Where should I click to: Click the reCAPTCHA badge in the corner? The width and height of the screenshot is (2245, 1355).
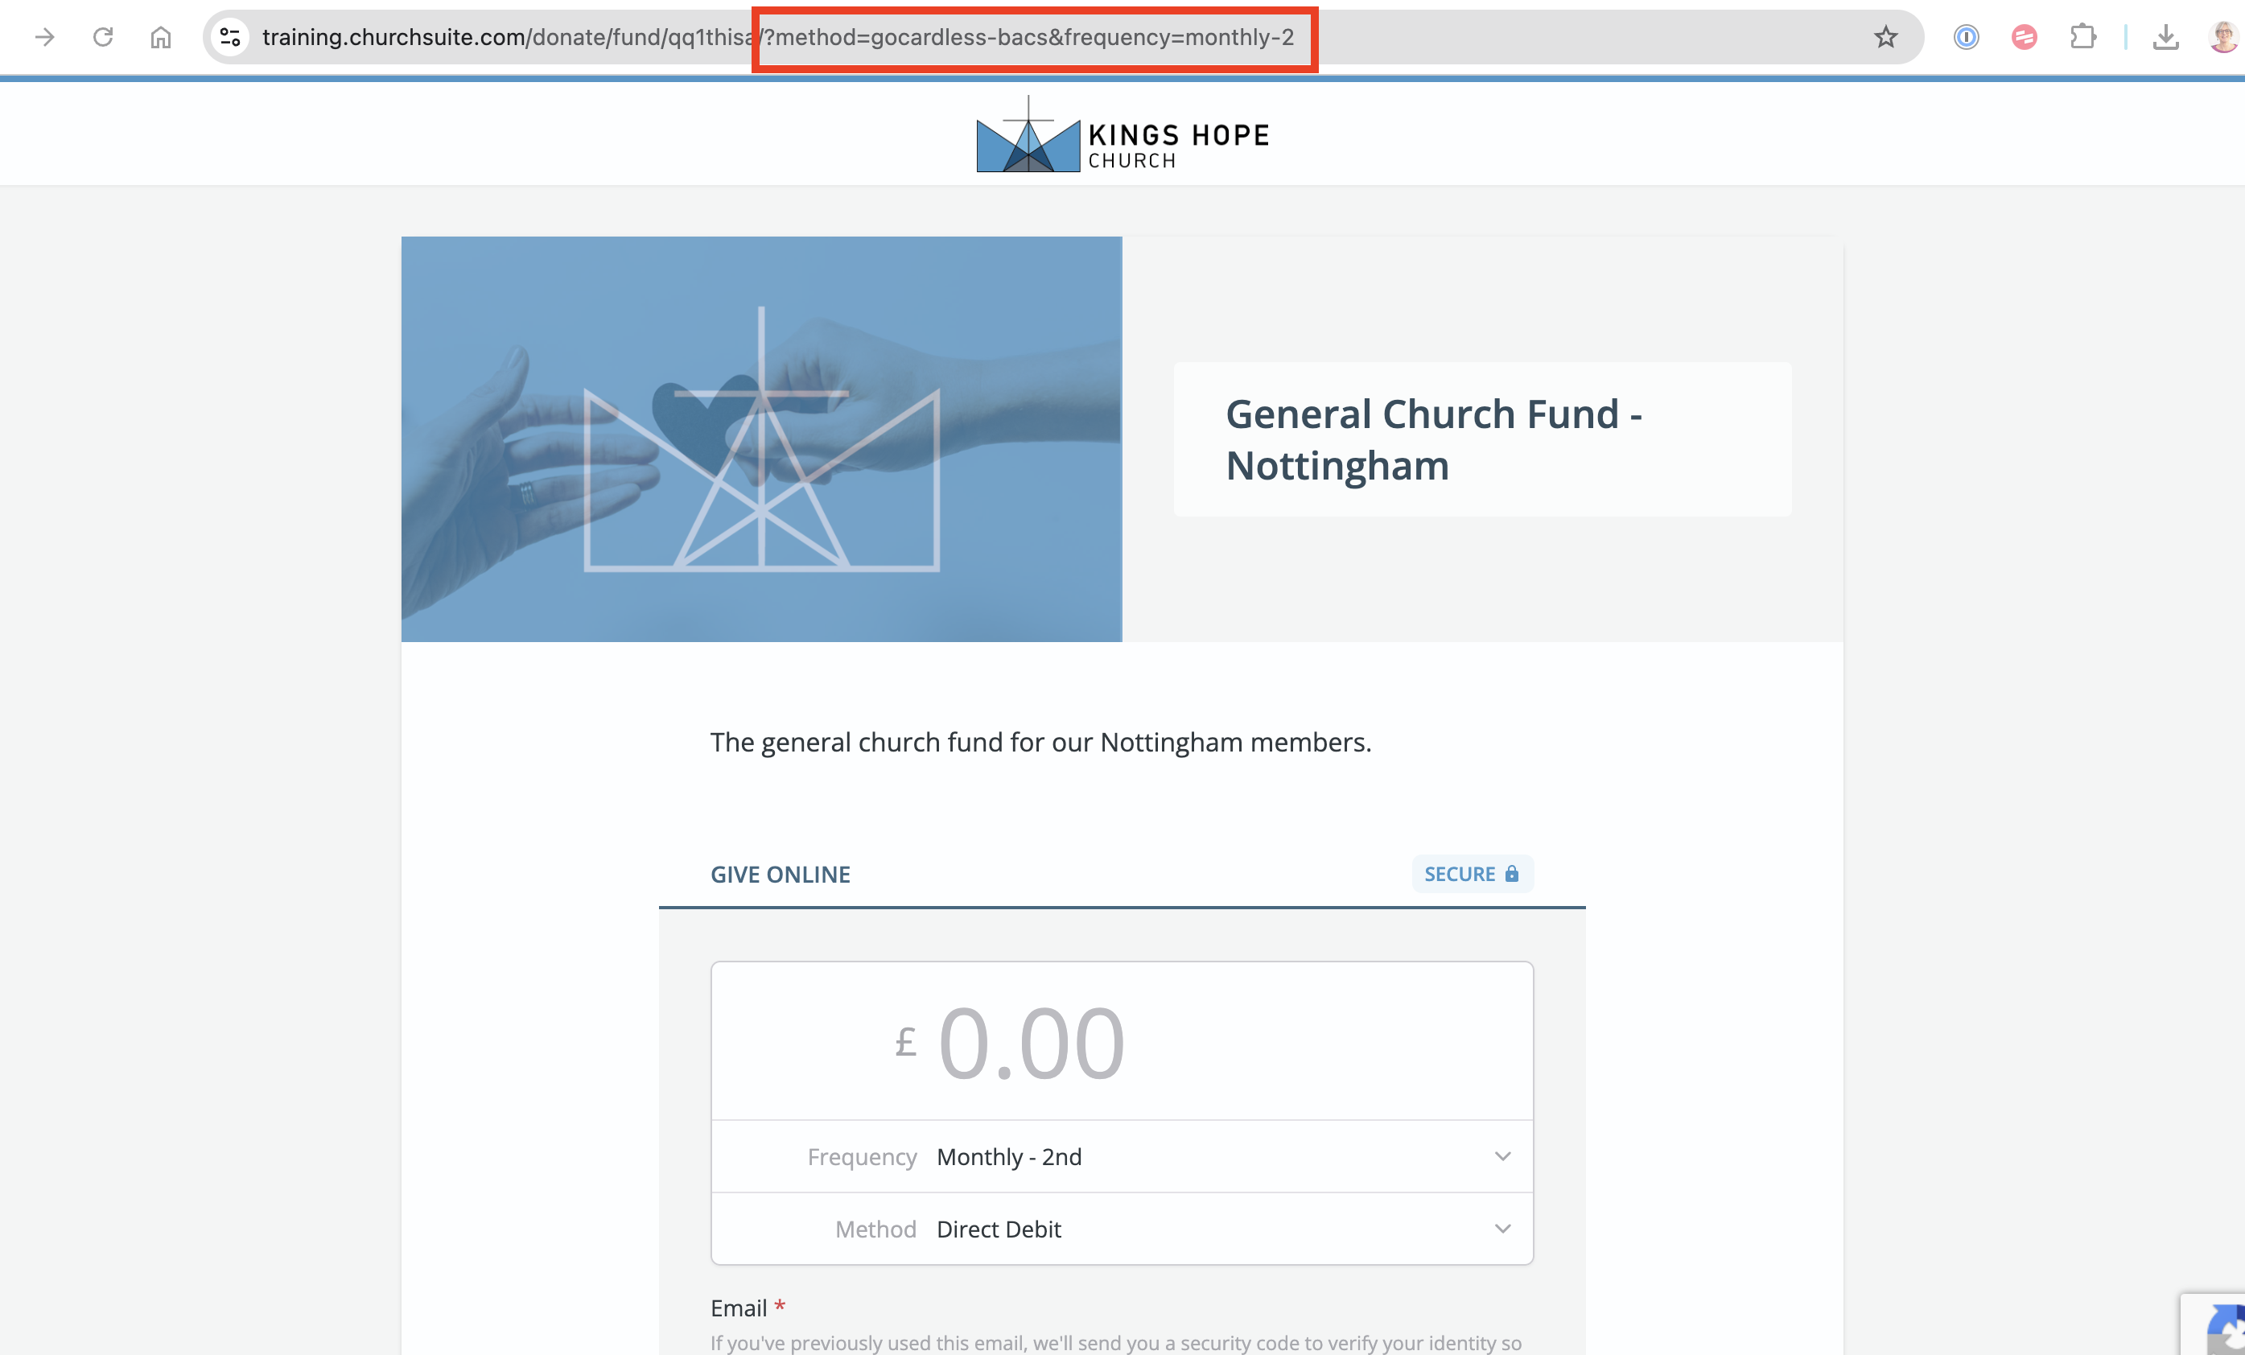pos(2214,1324)
